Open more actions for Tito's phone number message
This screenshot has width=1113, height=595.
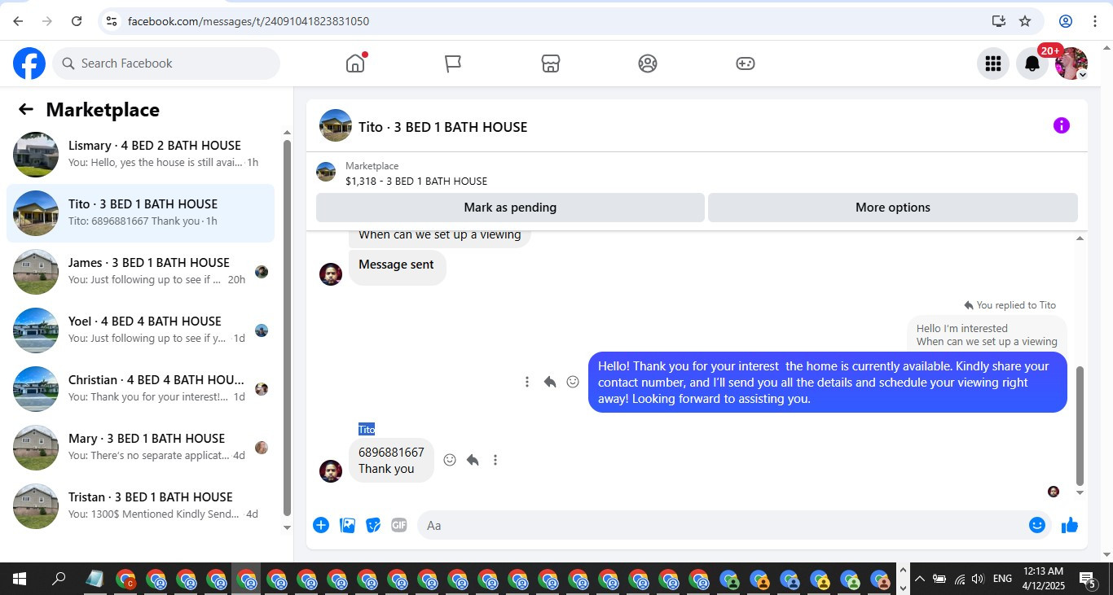pos(495,460)
